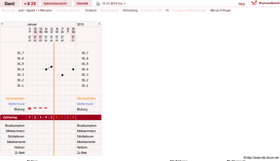
Task: Click 'oral / digital / 3 Minuten' value
Action: (x=35, y=10)
